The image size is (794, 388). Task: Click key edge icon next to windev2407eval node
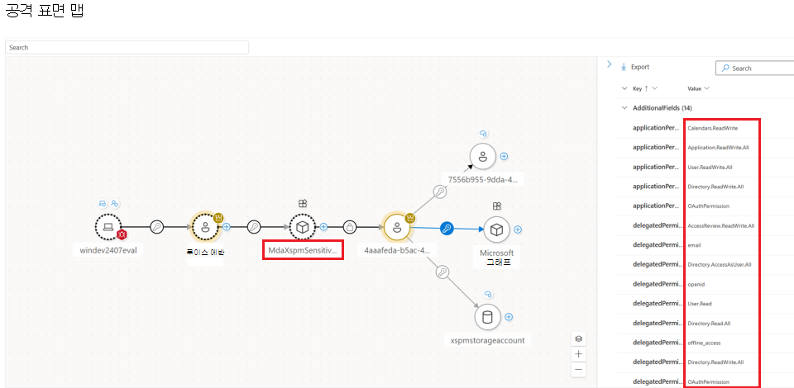click(157, 227)
